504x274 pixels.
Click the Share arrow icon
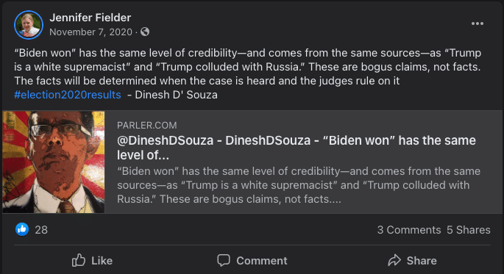(x=394, y=260)
